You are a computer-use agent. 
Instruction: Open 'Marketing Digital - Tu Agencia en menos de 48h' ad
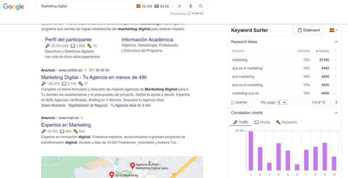(x=94, y=77)
